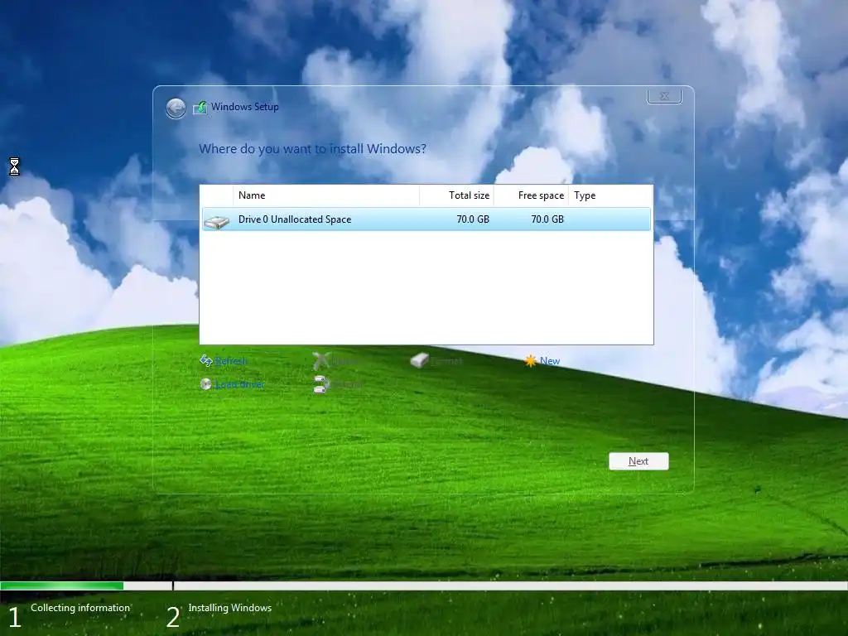Click the 70.0 GB free space value
848x636 pixels.
(547, 219)
